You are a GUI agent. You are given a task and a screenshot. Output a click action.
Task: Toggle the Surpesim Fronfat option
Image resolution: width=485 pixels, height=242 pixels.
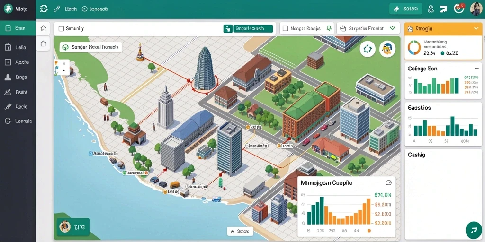coord(342,28)
